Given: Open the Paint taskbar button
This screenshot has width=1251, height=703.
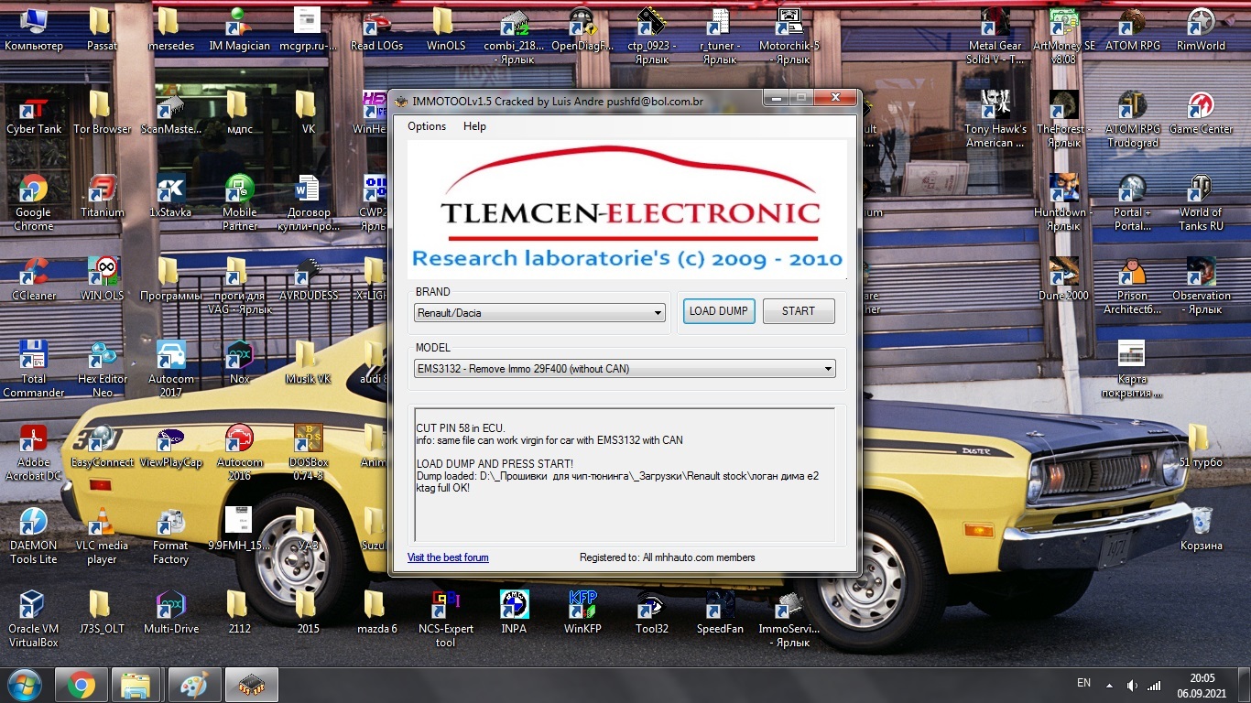Looking at the screenshot, I should coord(194,685).
